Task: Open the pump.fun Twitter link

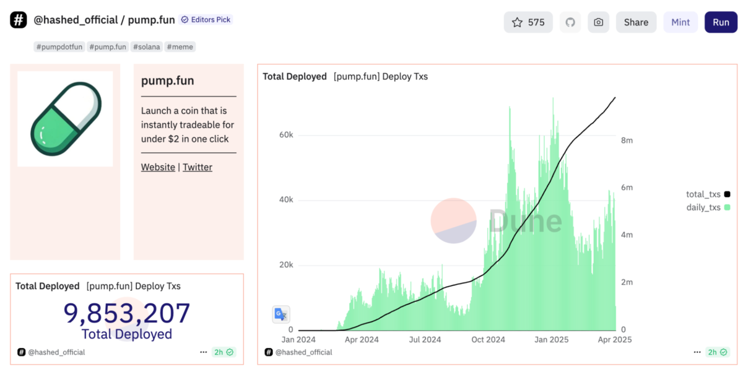Action: click(198, 167)
